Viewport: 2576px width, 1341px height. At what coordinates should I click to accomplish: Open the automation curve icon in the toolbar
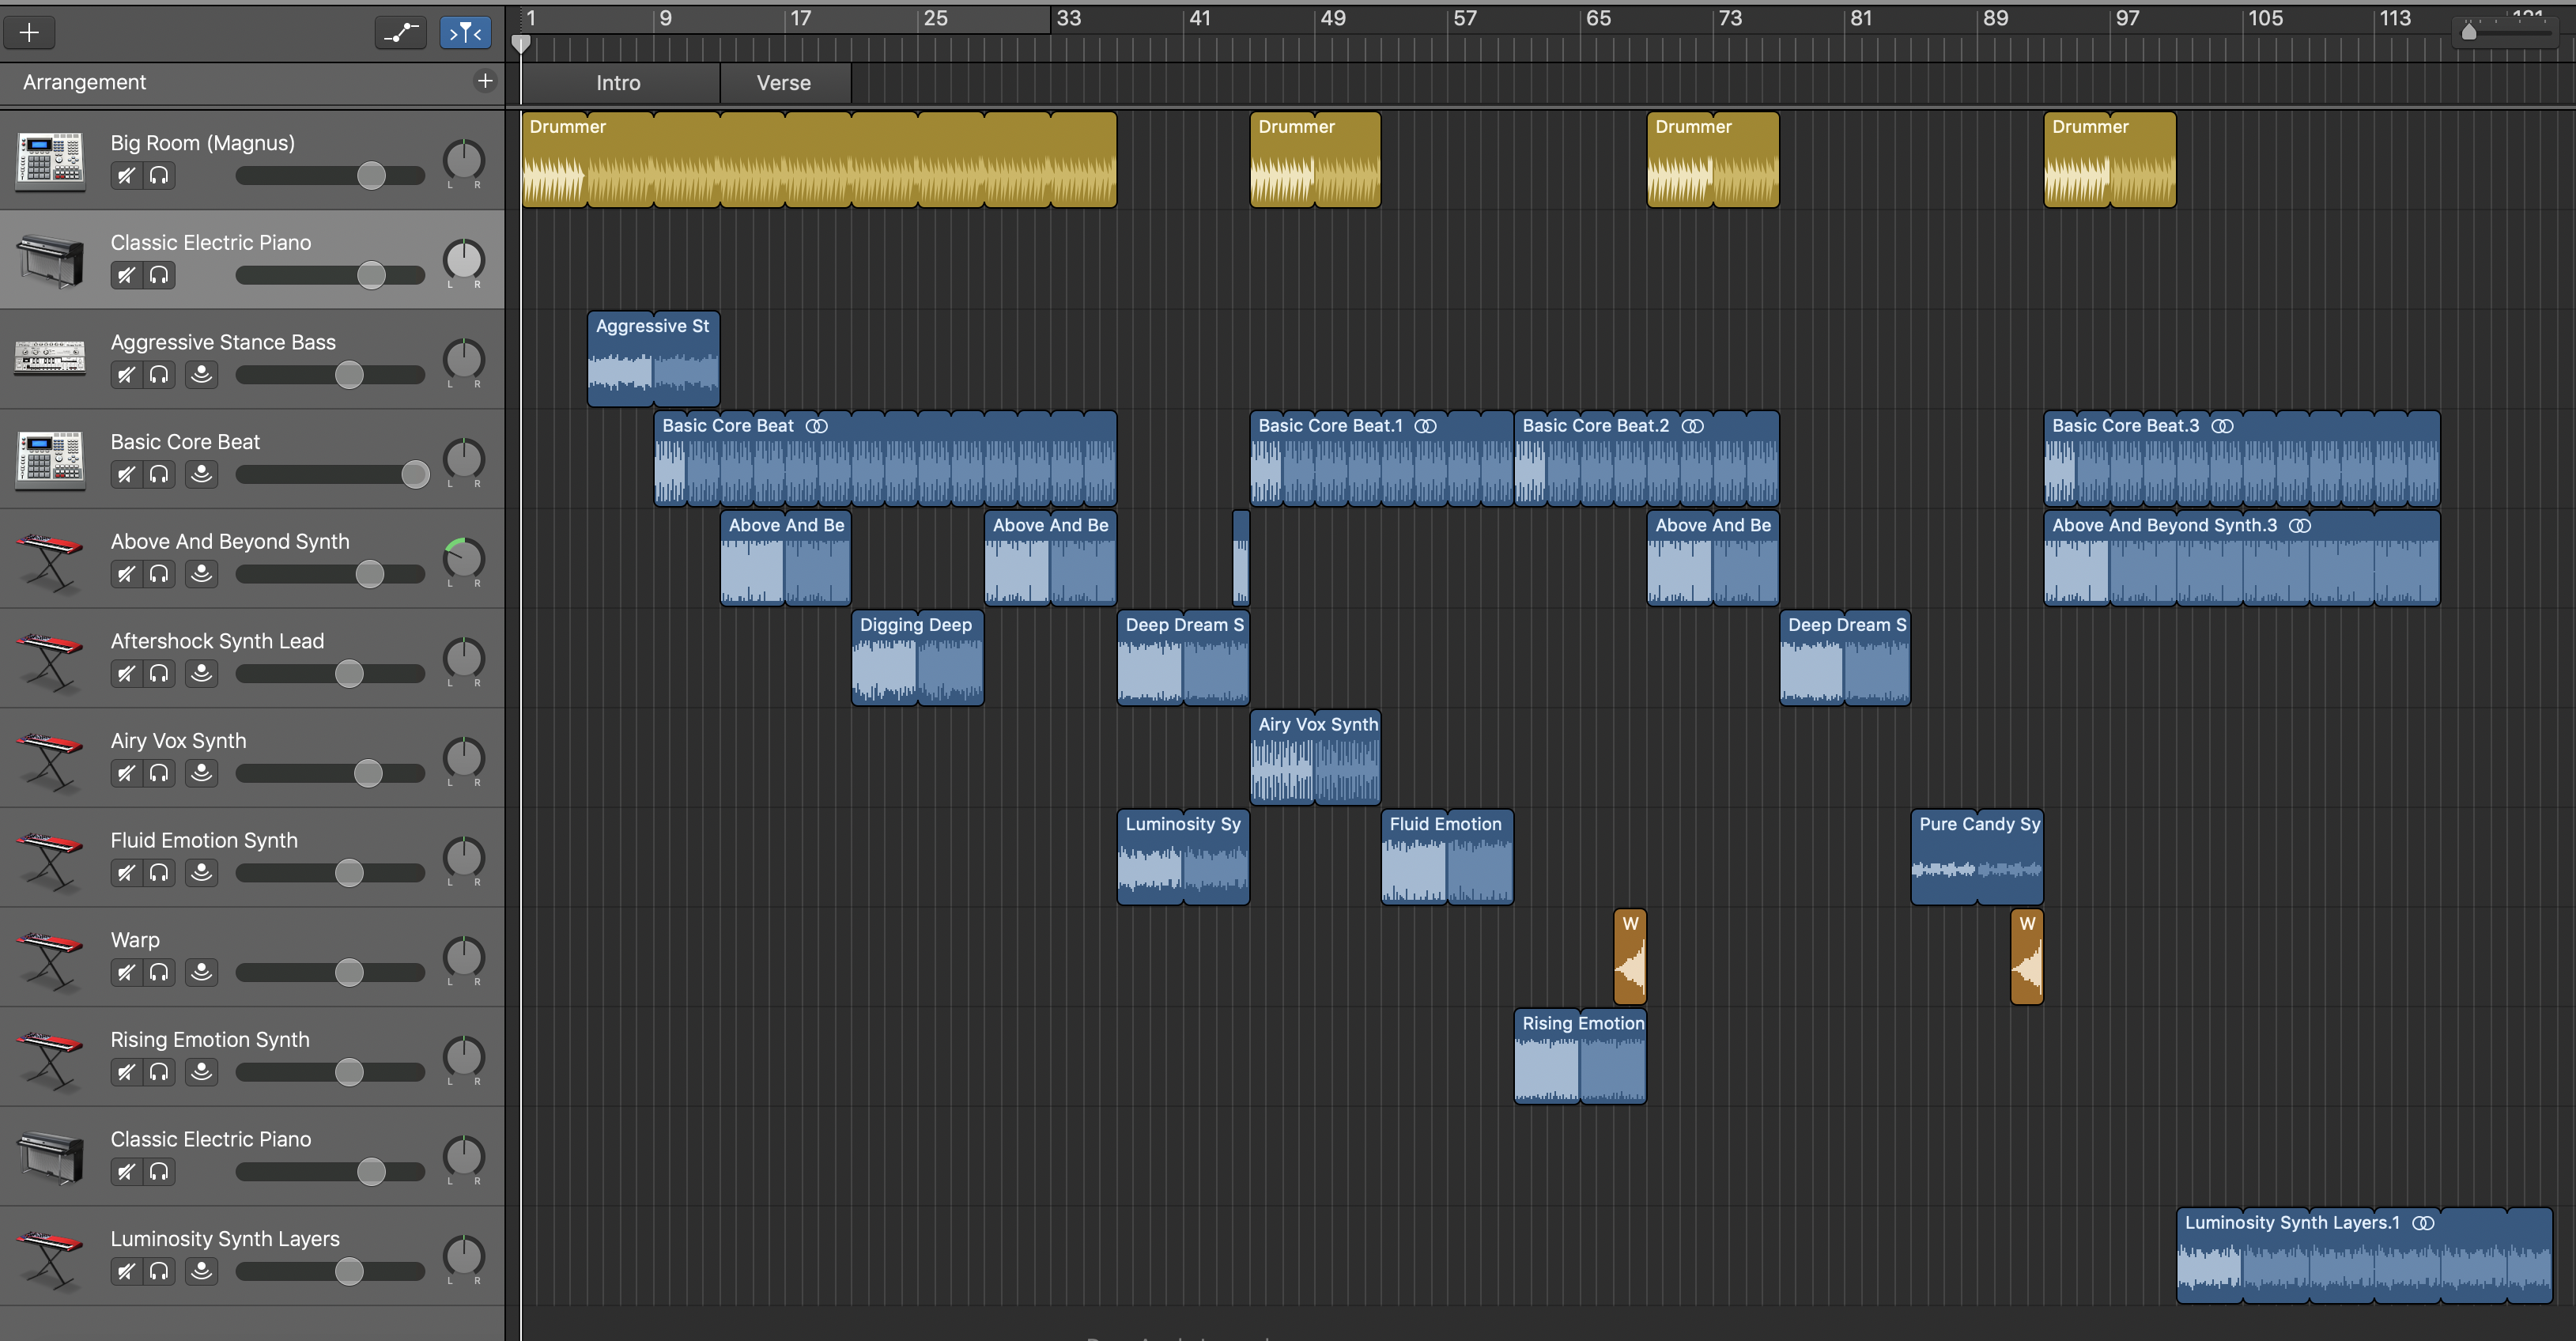coord(400,32)
